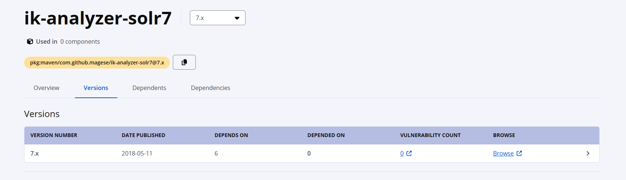This screenshot has width=626, height=180.
Task: Click the vulnerability count 0 link
Action: (402, 153)
